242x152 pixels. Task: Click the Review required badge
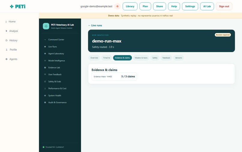pyautogui.click(x=223, y=35)
